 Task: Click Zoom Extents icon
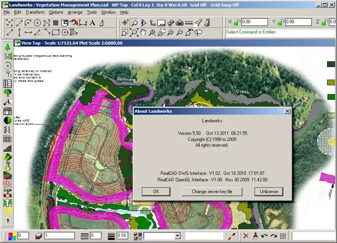pyautogui.click(x=134, y=32)
